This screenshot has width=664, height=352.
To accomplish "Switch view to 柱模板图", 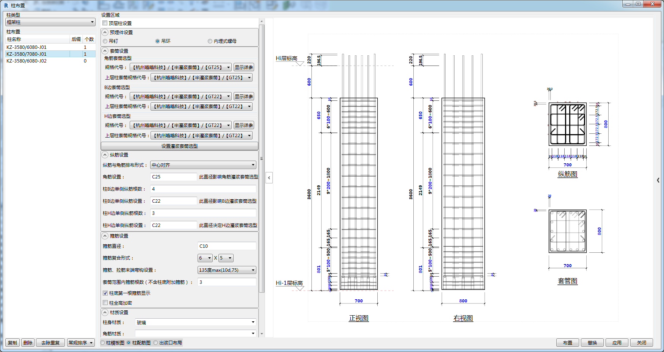I will click(x=103, y=343).
